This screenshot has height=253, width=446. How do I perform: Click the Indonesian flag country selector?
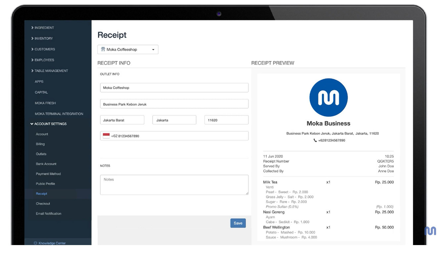(x=106, y=136)
